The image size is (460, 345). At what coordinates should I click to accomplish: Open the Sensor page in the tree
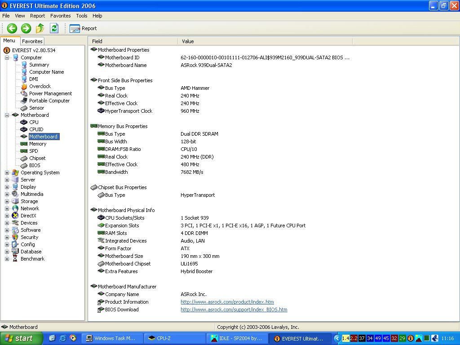point(36,108)
